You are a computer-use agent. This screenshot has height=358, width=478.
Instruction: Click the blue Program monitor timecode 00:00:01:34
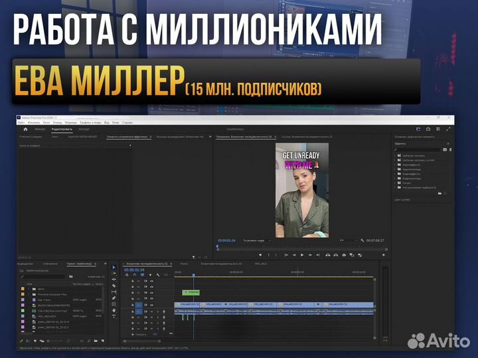(x=226, y=241)
